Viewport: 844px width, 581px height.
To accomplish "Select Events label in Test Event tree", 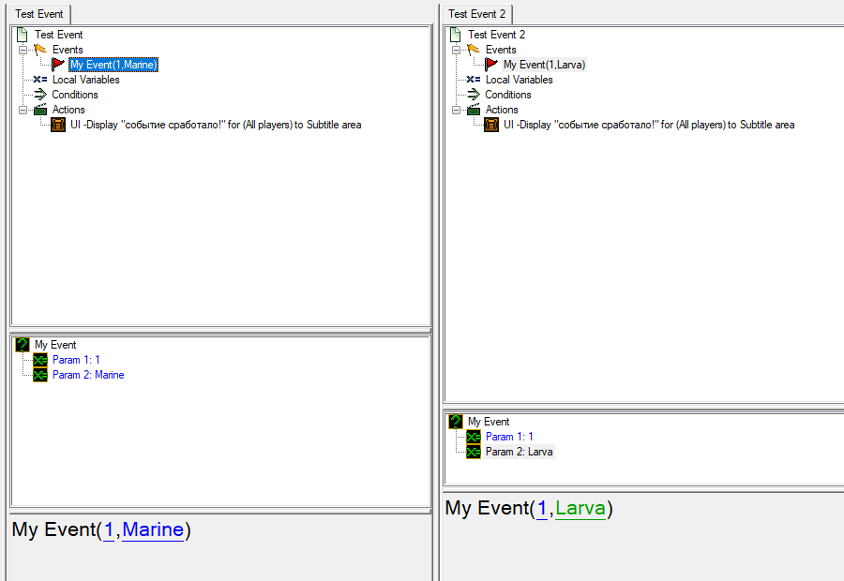I will click(68, 50).
